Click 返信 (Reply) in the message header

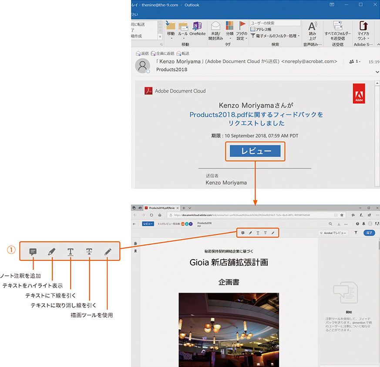[x=142, y=53]
